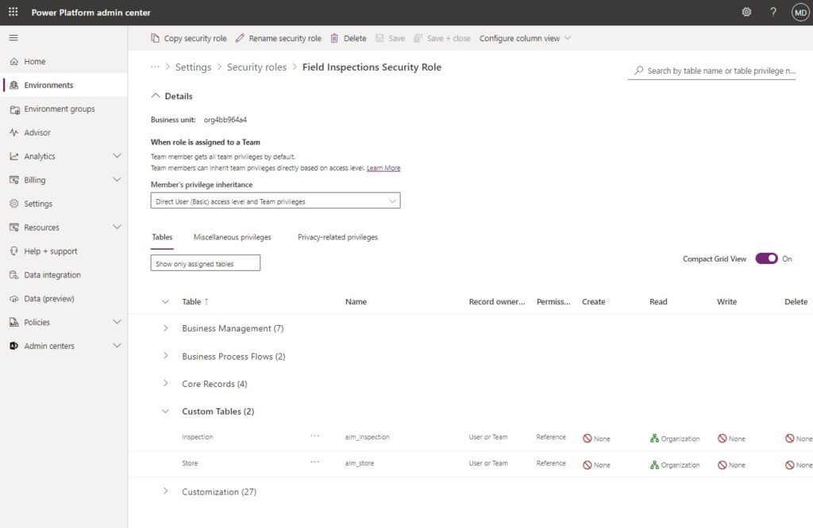Click the Environments icon in sidebar

point(14,86)
